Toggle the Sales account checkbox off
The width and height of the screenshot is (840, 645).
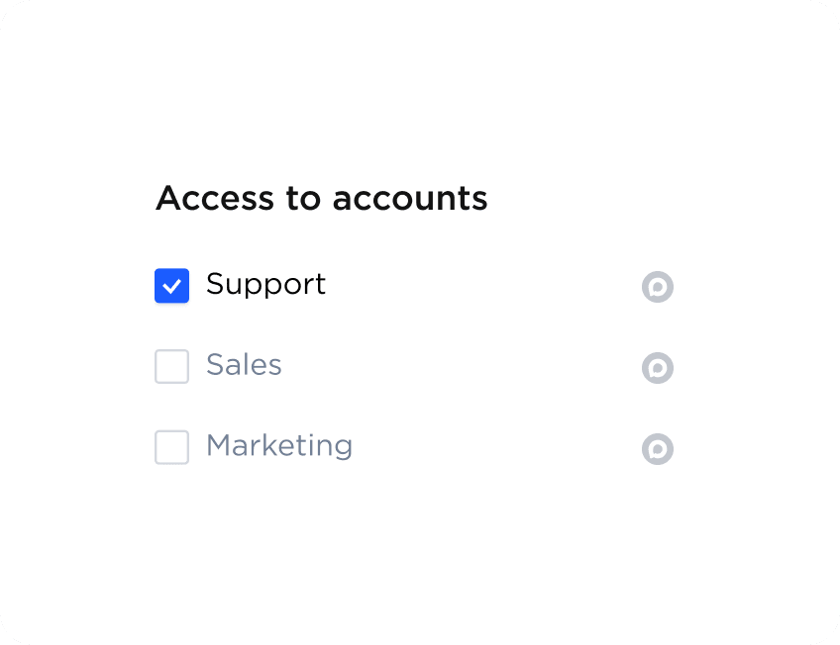pos(171,366)
